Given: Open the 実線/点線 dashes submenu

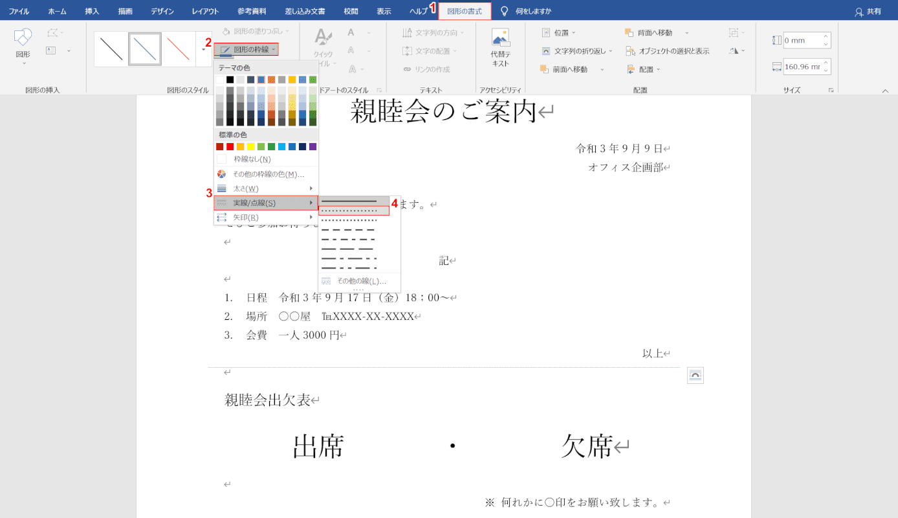Looking at the screenshot, I should coord(266,203).
